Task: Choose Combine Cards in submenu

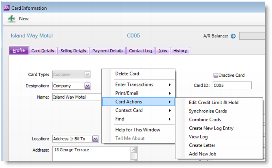Action: click(205, 120)
